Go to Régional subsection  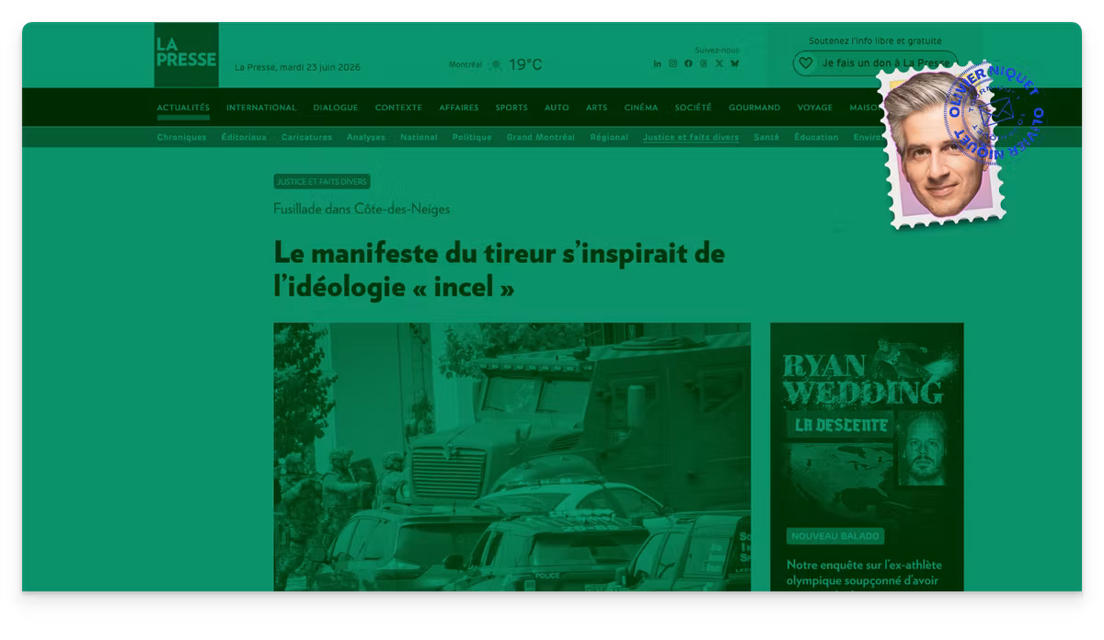point(609,137)
